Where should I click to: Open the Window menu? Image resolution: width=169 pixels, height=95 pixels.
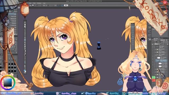click(39, 3)
